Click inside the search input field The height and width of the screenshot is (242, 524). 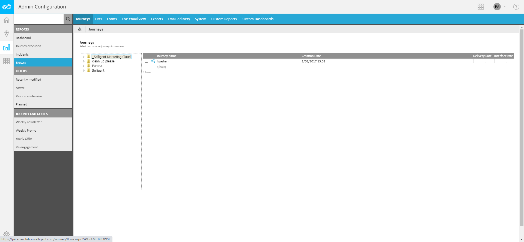[x=38, y=19]
